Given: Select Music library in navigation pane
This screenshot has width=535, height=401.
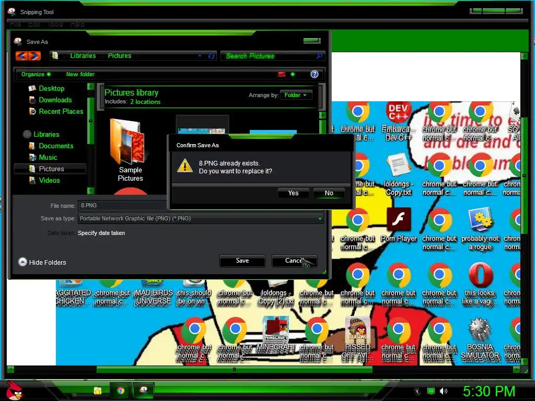Looking at the screenshot, I should click(x=48, y=158).
